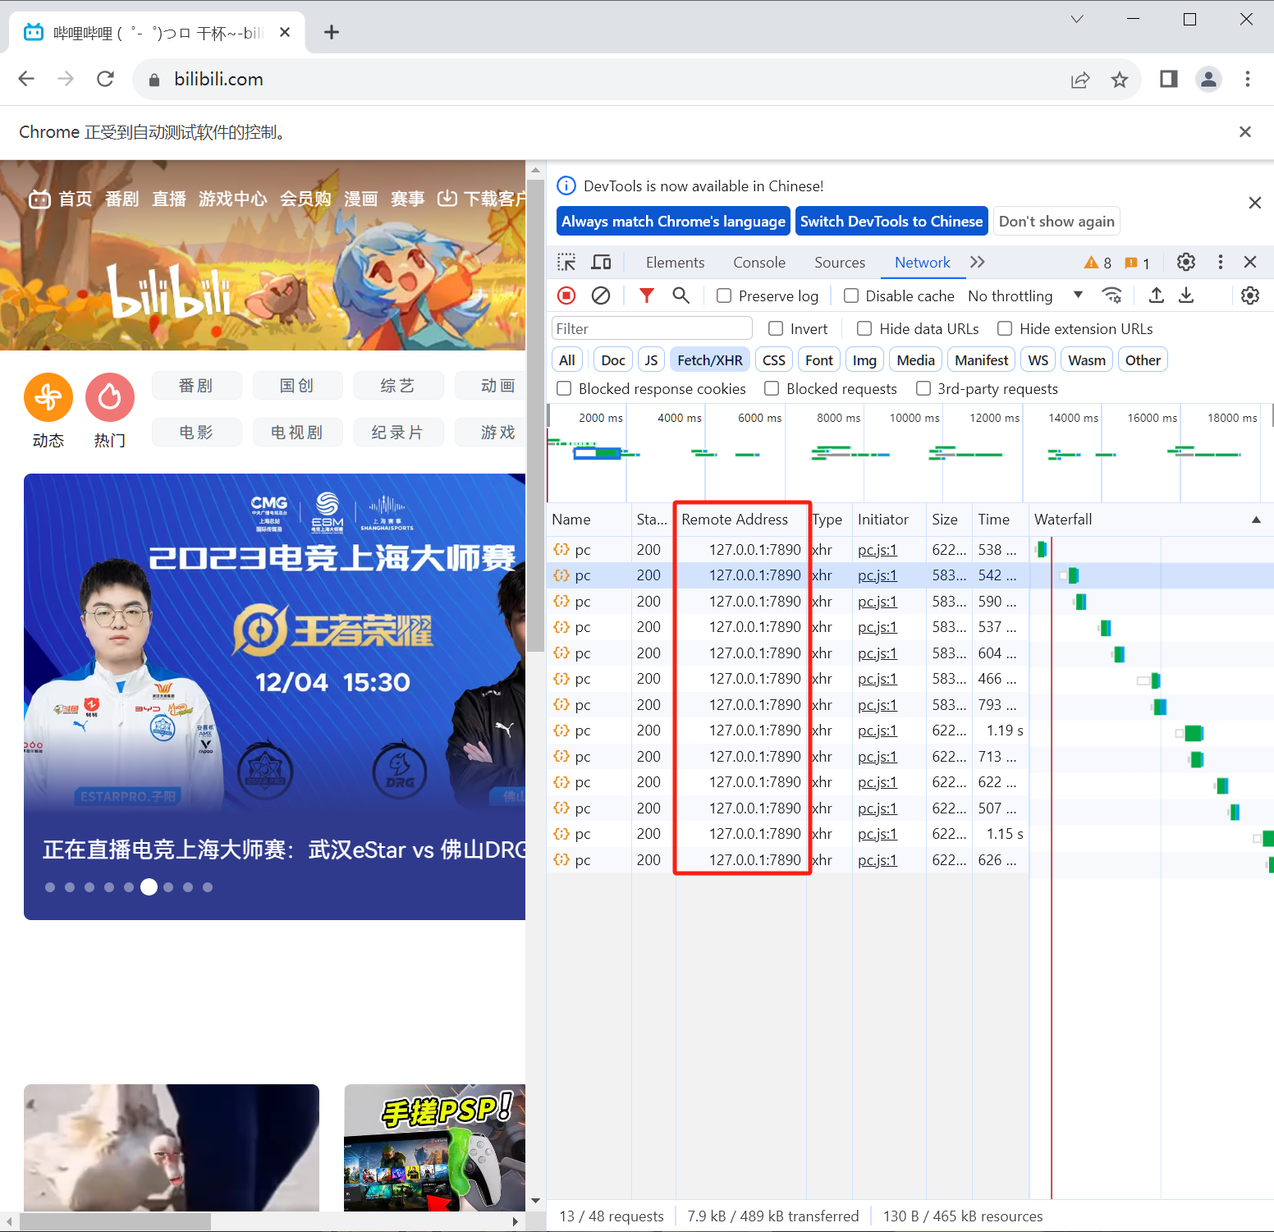Click Don't show again button
The width and height of the screenshot is (1274, 1232).
(x=1056, y=221)
